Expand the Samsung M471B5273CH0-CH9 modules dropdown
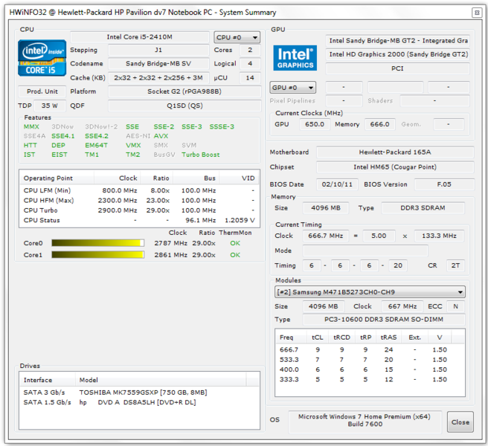The height and width of the screenshot is (446, 488). tap(370, 292)
